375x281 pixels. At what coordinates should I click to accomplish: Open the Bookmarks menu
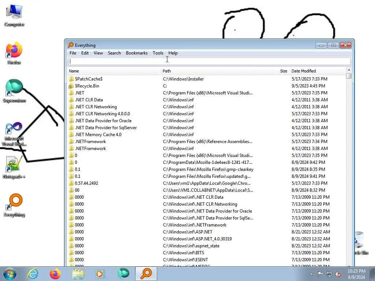[137, 53]
